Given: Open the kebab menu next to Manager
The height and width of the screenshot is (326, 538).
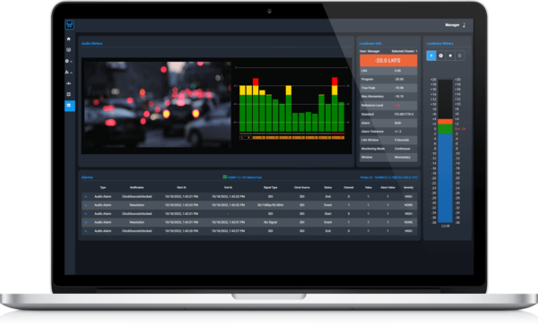Looking at the screenshot, I should tap(464, 25).
